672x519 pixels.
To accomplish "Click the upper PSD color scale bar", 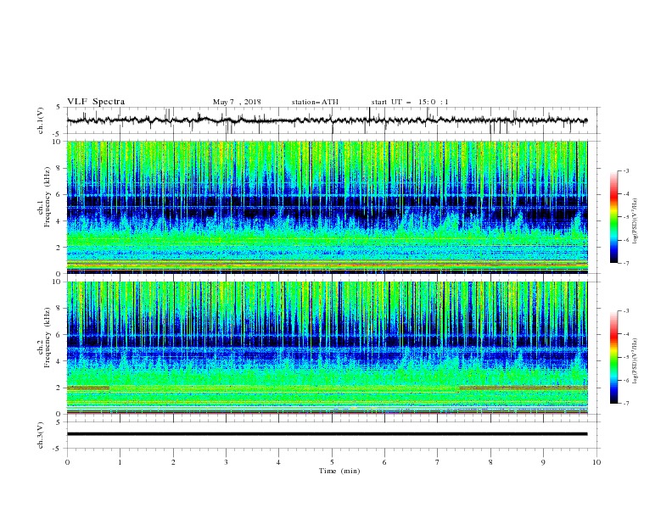I will click(x=613, y=217).
